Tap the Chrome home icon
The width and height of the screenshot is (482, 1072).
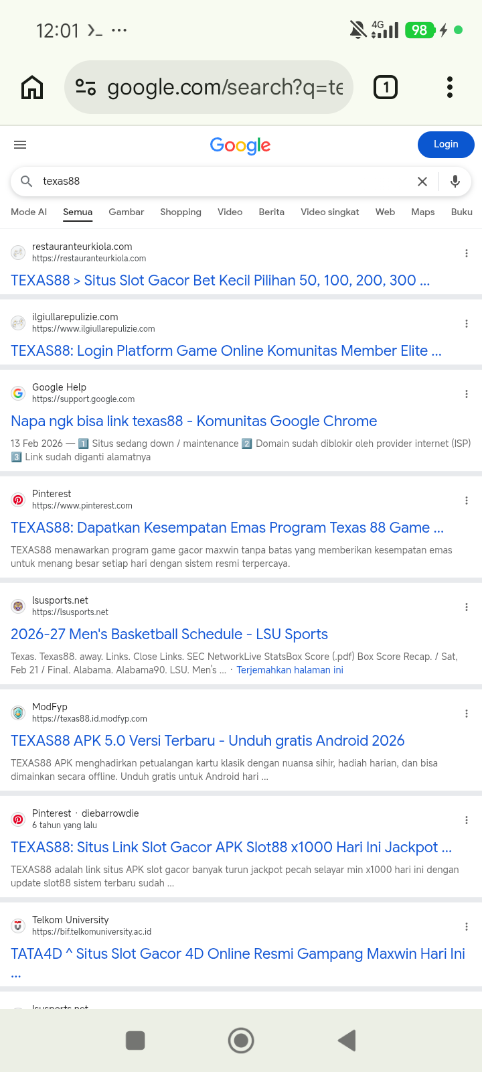[32, 87]
